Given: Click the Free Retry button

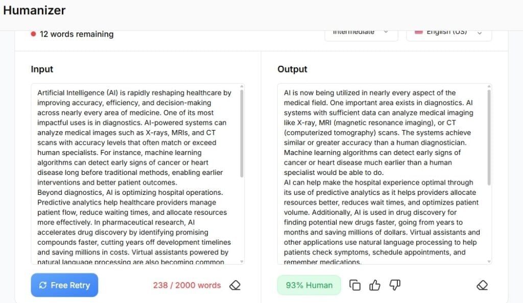Looking at the screenshot, I should tap(64, 285).
